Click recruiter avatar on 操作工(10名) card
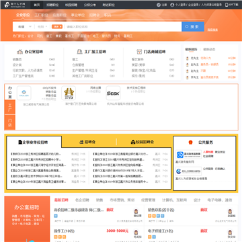 click(136, 233)
